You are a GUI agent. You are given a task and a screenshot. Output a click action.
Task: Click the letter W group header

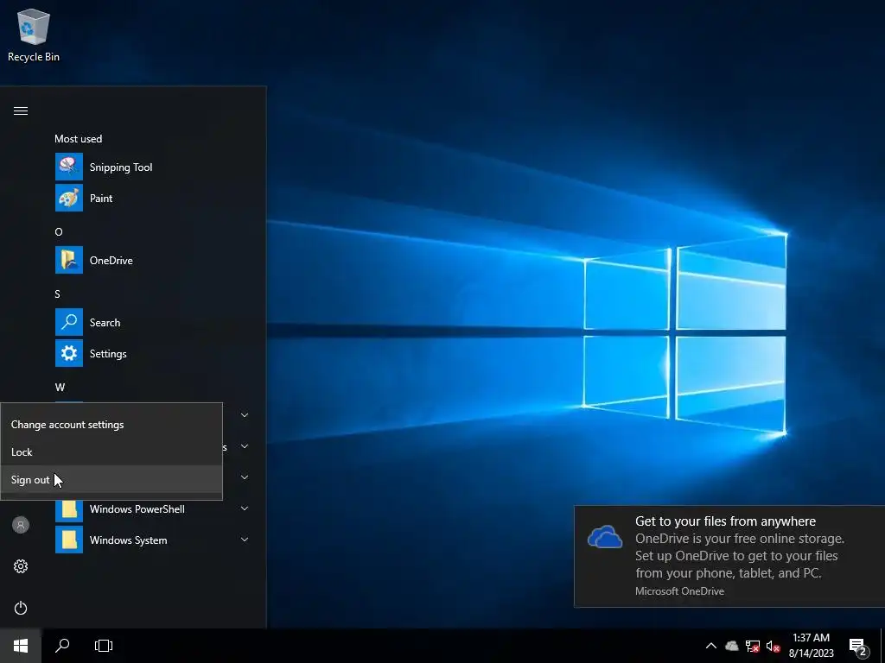click(x=60, y=388)
